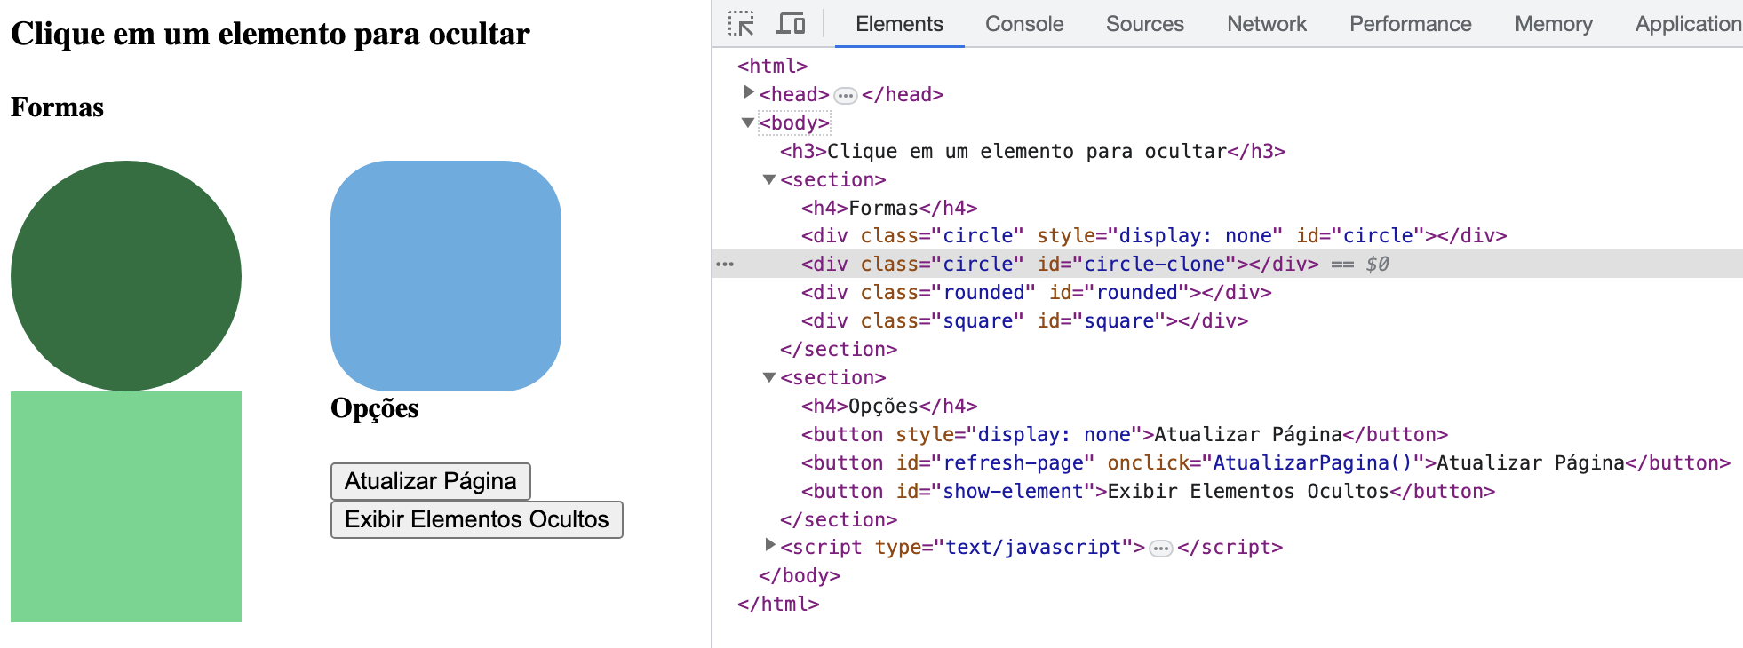Click the closing tag of the Opções section
Viewport: 1743px width, 648px height.
(x=839, y=519)
